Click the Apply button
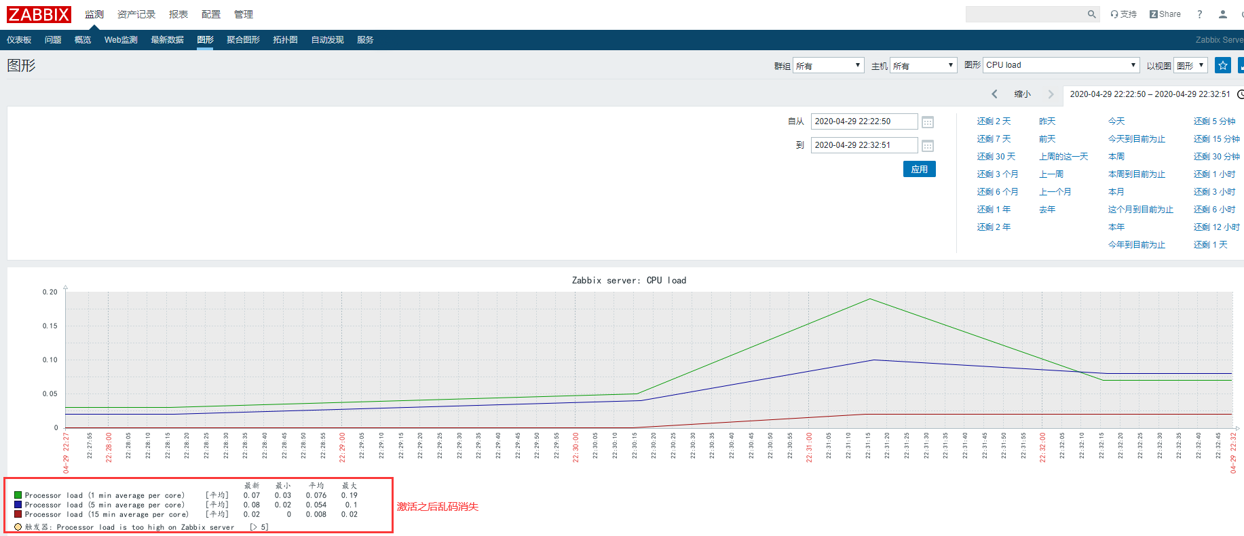 point(920,169)
